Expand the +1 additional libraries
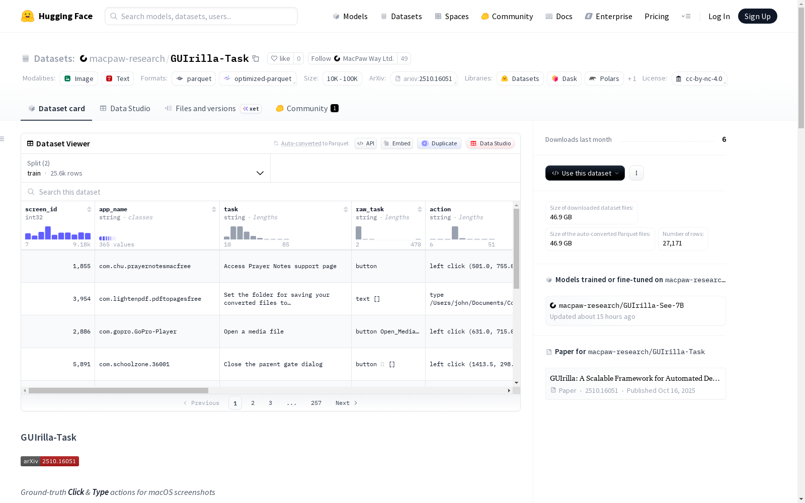Viewport: 805px width, 503px height. pos(632,78)
